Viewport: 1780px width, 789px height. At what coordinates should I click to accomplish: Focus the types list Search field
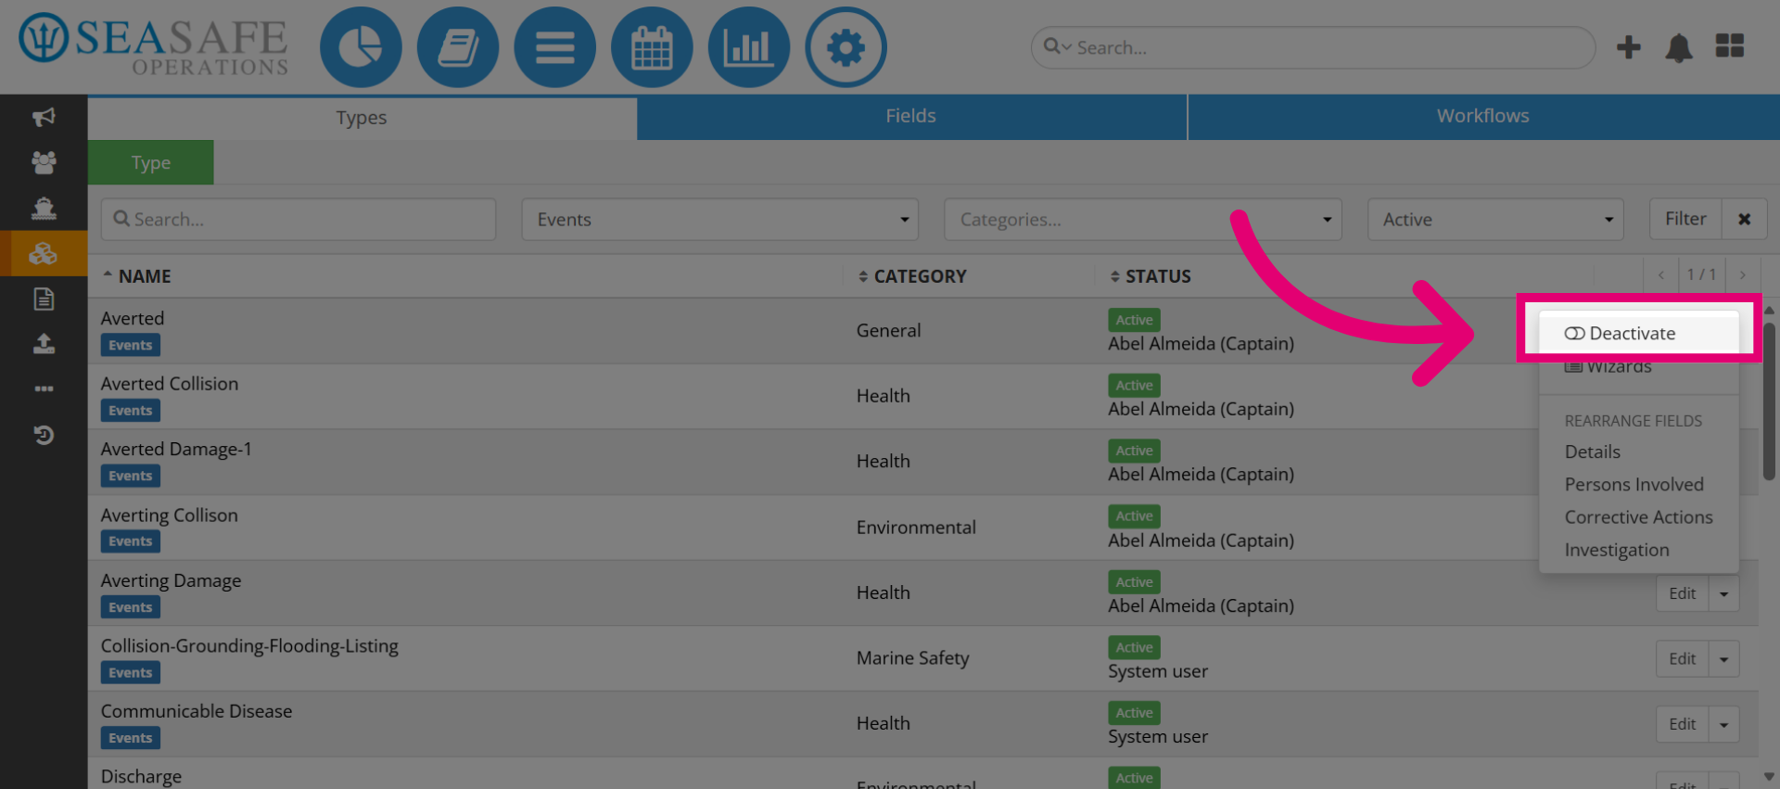coord(299,220)
